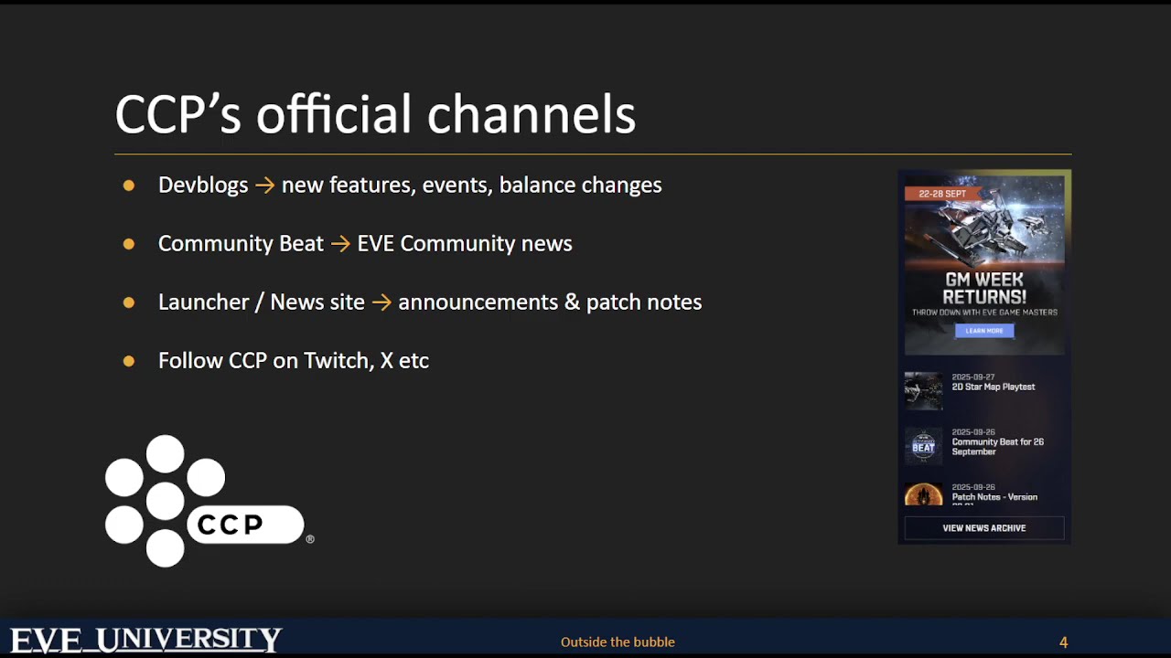
Task: Click View News Archive button
Action: tap(984, 528)
